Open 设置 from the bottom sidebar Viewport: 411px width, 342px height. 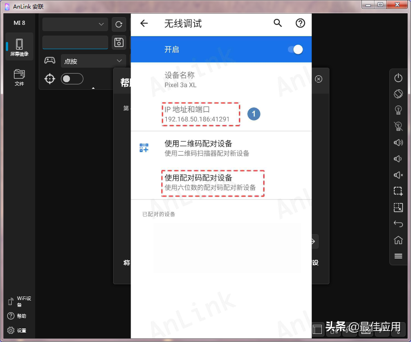pyautogui.click(x=17, y=330)
